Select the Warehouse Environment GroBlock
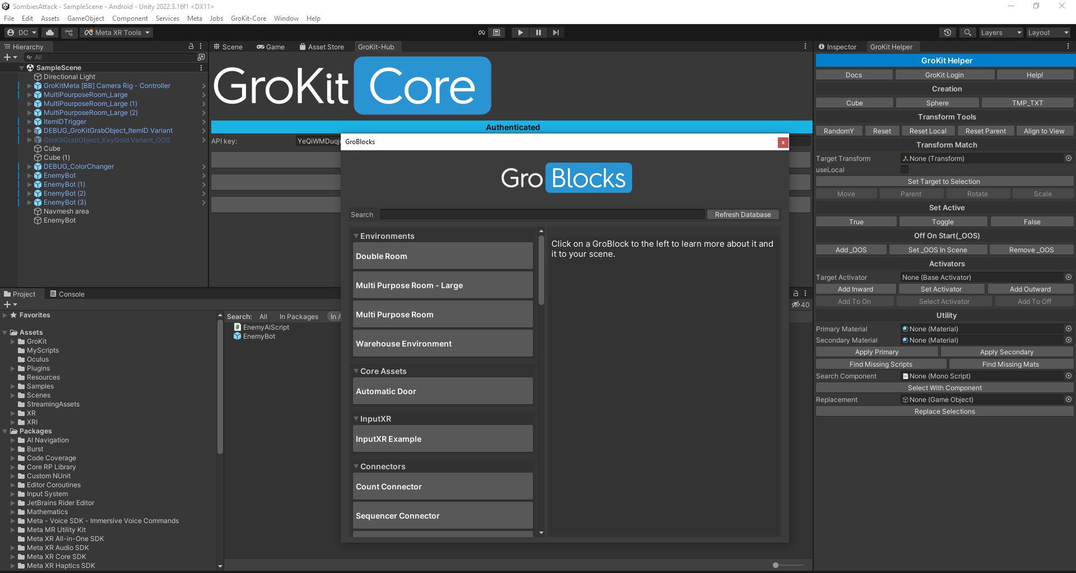 [x=443, y=344]
